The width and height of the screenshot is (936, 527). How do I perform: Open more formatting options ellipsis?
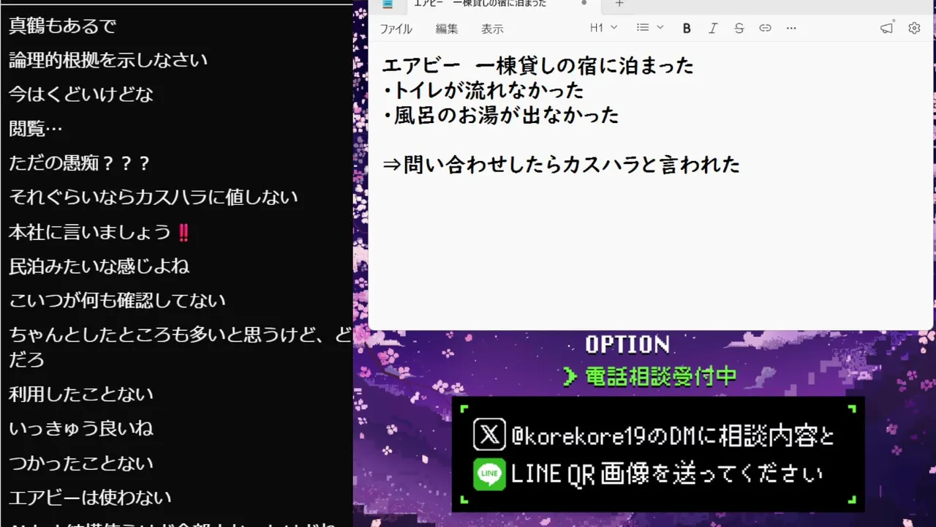pyautogui.click(x=791, y=28)
